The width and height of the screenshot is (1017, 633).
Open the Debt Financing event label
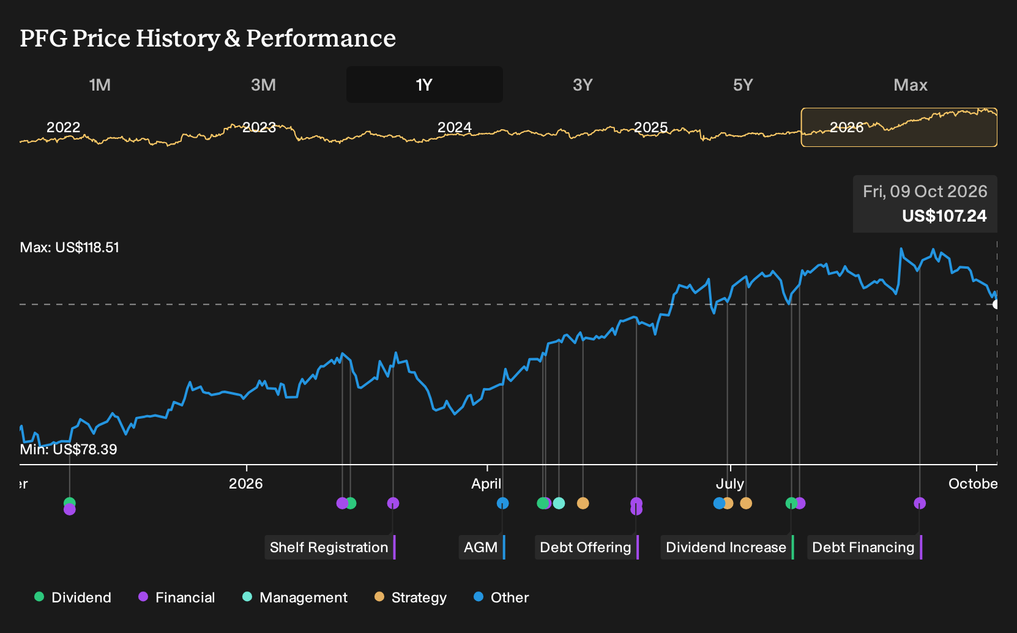click(865, 547)
